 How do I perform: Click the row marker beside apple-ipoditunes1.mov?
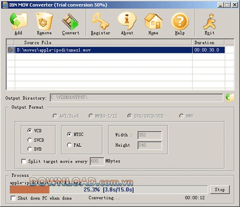click(x=11, y=50)
